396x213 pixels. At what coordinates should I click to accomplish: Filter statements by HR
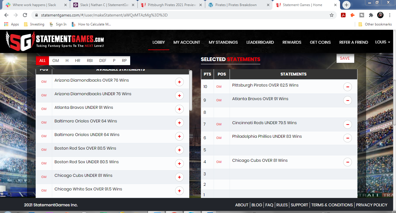[x=78, y=60]
